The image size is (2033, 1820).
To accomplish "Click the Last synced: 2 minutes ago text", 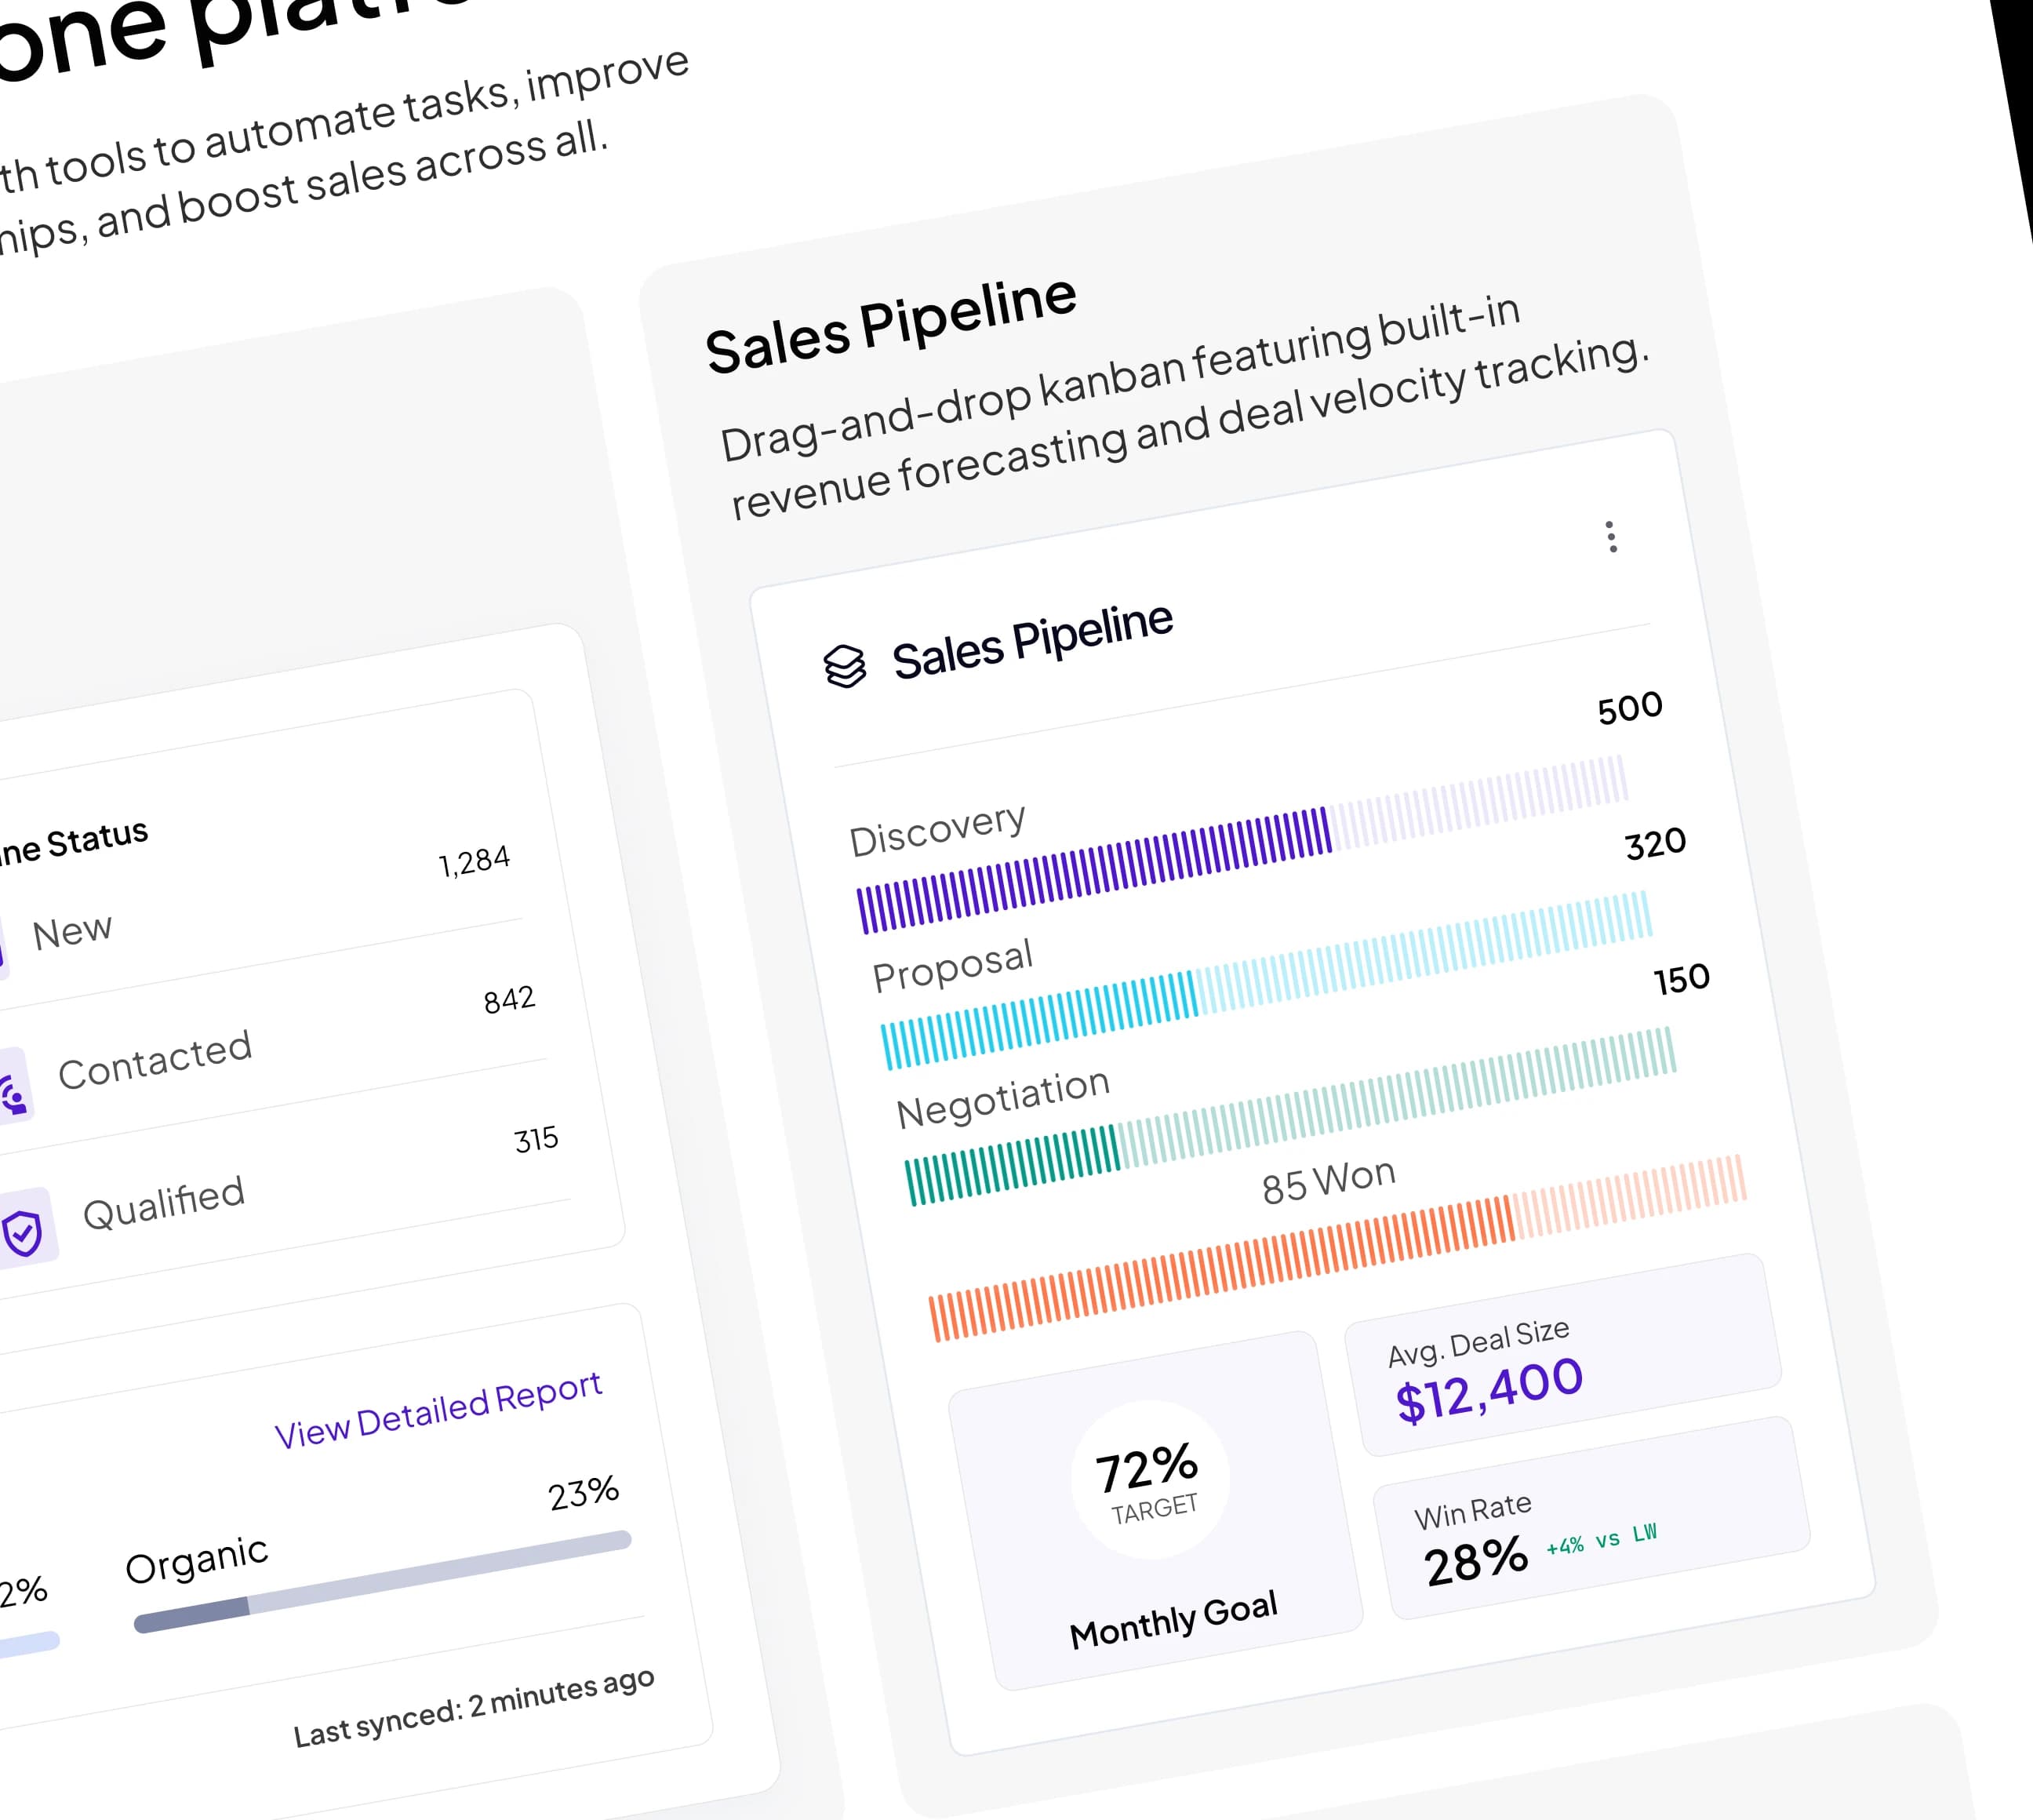I will coord(474,1707).
